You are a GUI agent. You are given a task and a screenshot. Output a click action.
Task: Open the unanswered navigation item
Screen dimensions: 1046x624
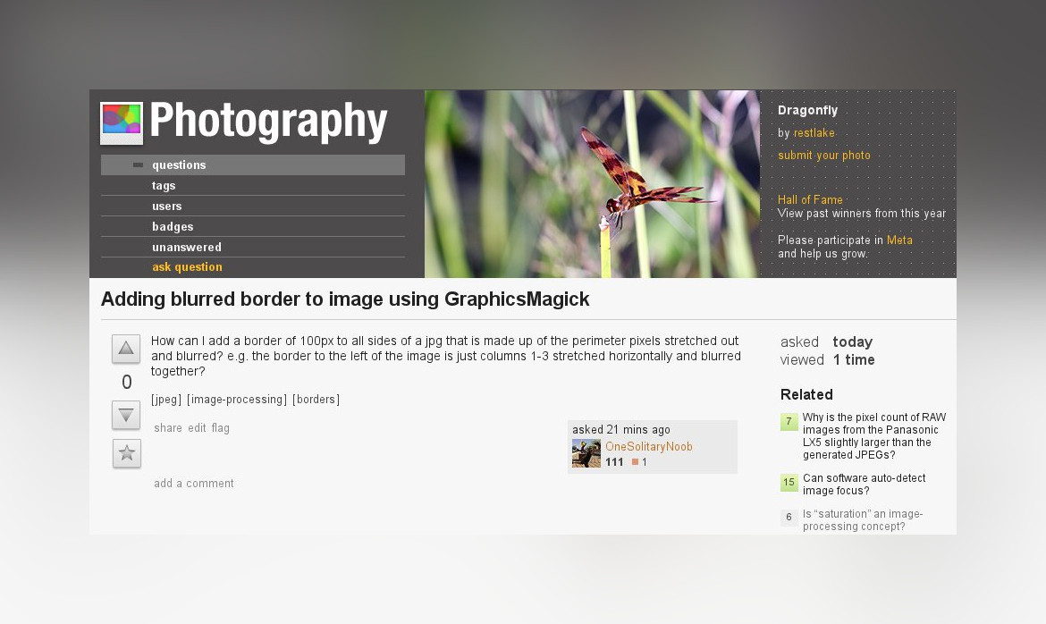point(187,247)
